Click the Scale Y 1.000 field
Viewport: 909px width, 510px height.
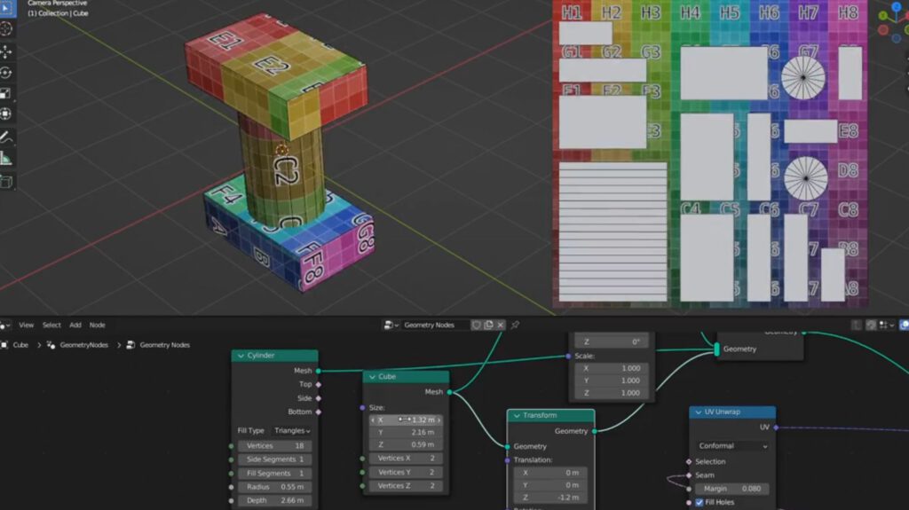tap(612, 381)
